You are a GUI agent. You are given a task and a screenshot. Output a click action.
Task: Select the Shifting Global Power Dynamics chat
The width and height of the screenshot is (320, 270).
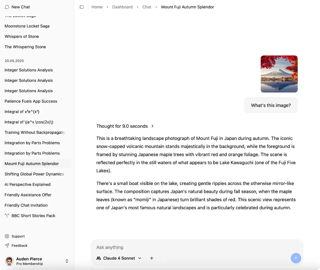click(34, 174)
